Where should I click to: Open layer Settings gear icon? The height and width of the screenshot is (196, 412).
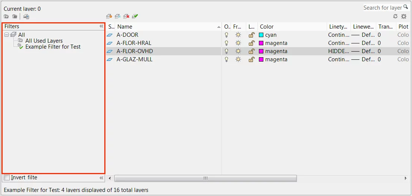(404, 16)
